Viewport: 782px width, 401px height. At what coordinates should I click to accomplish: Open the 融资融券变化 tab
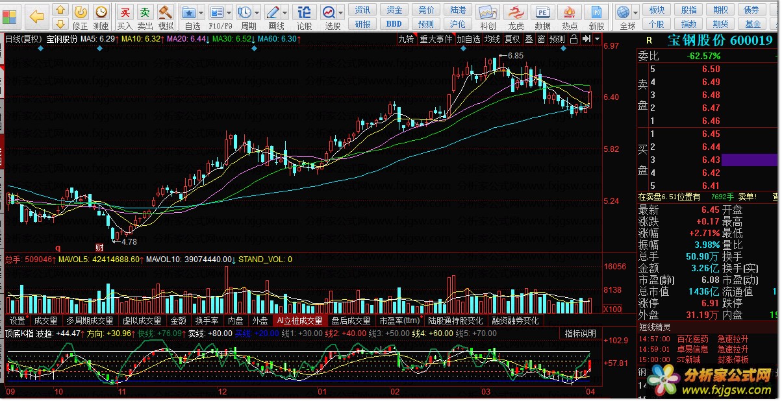pyautogui.click(x=515, y=321)
